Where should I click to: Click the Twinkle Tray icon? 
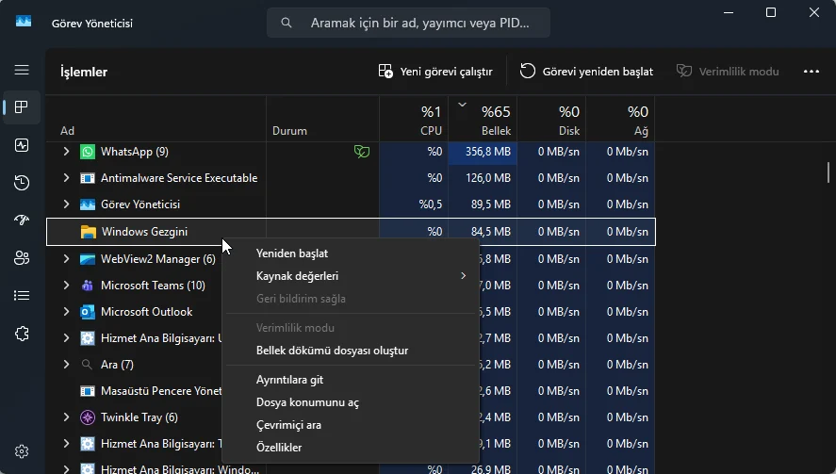[88, 417]
